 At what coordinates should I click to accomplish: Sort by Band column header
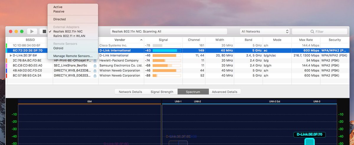(x=248, y=40)
